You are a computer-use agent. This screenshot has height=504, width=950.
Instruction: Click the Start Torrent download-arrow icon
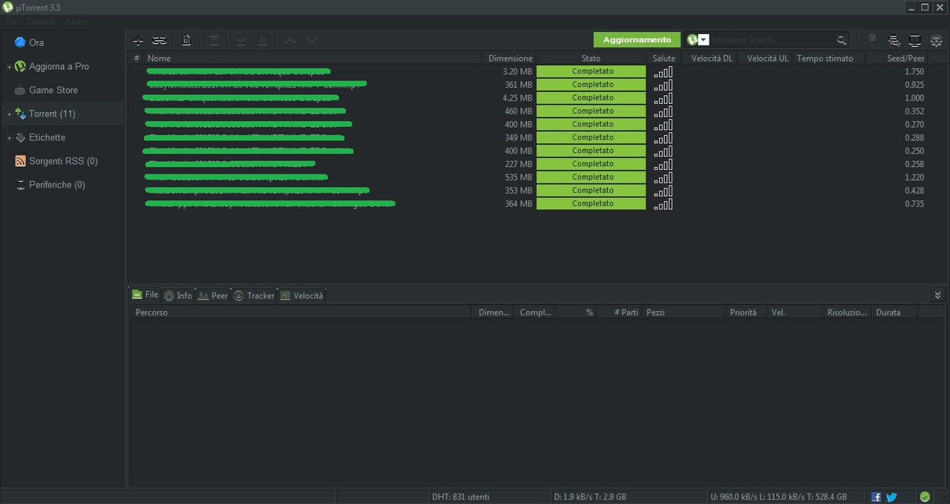pos(240,40)
